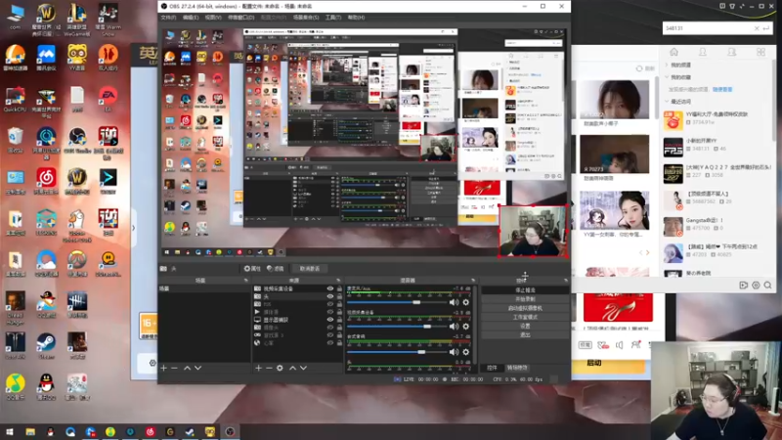Viewport: 782px width, 440px height.
Task: Click the YY search magnifier icon at the bottom
Action: pos(767,286)
